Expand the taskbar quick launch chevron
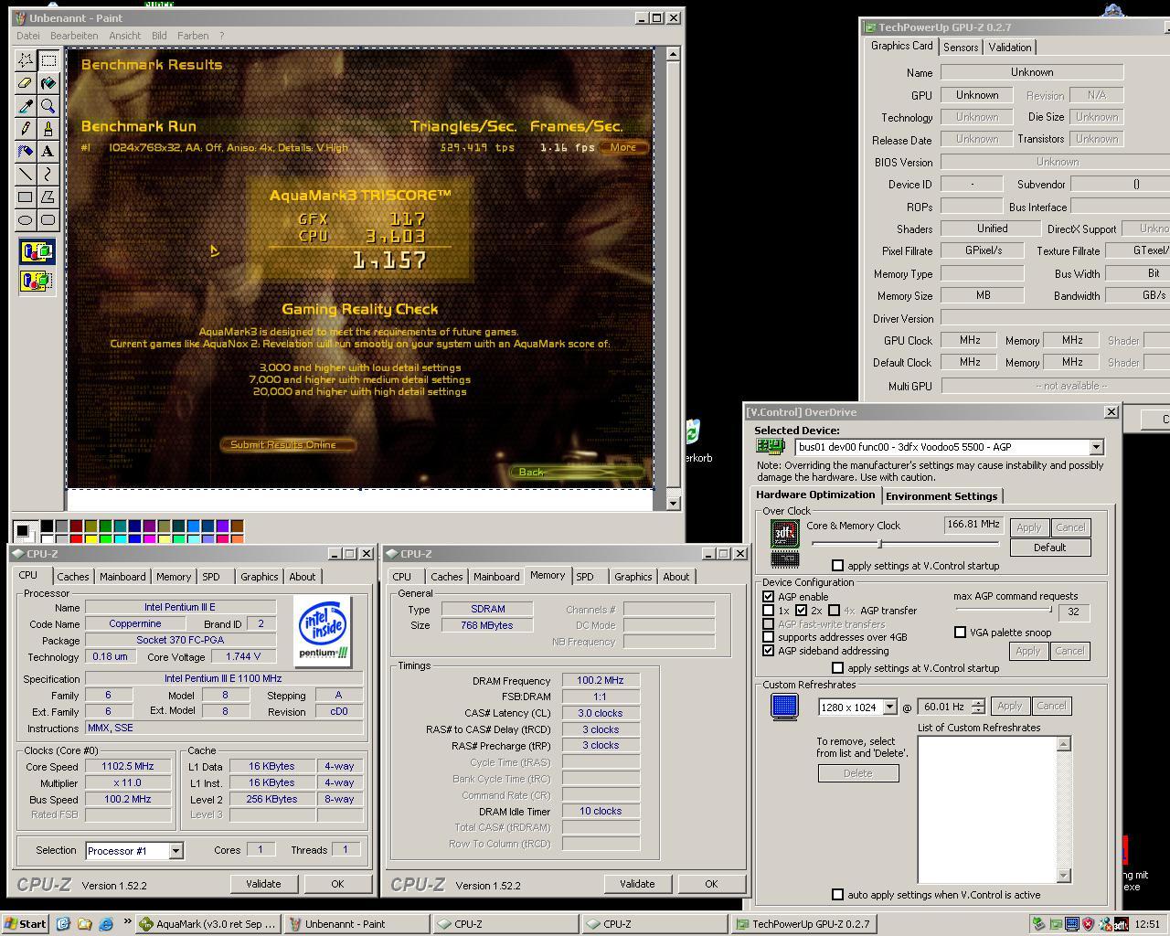This screenshot has width=1170, height=936. click(127, 922)
